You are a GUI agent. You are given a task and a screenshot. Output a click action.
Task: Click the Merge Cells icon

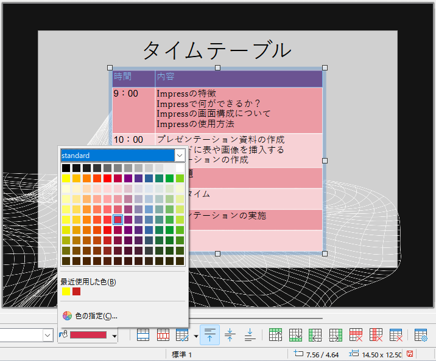[x=143, y=335]
